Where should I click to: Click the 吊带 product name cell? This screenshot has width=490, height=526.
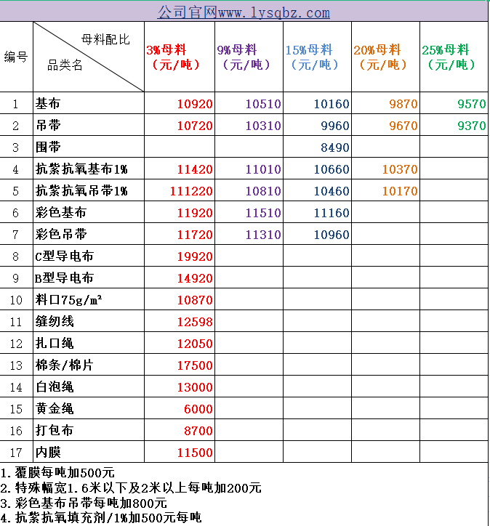89,125
